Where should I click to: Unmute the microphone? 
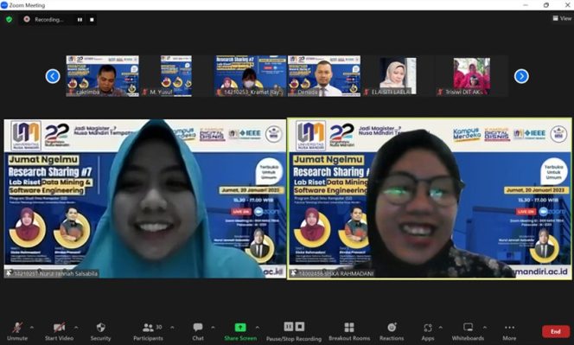click(x=16, y=331)
